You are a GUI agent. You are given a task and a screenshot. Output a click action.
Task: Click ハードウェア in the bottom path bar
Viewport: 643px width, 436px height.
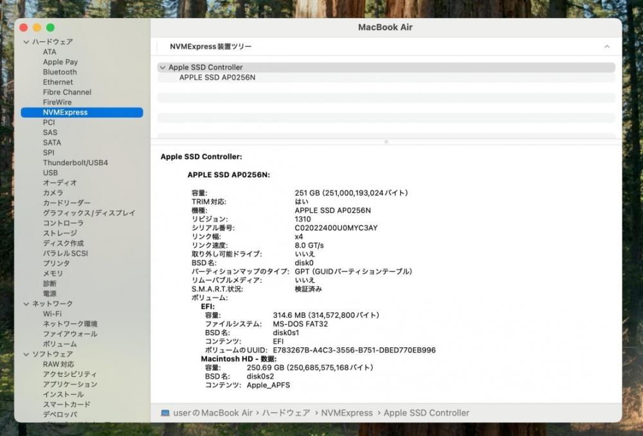pos(286,413)
